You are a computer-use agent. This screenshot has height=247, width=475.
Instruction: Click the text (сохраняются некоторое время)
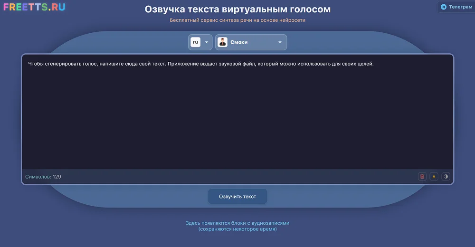click(237, 229)
